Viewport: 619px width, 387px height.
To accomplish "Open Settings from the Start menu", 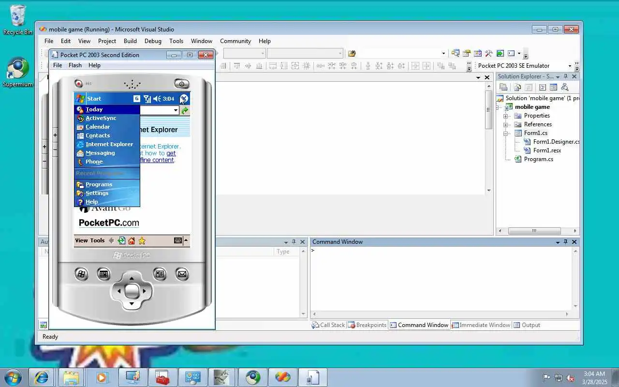I will [107, 193].
